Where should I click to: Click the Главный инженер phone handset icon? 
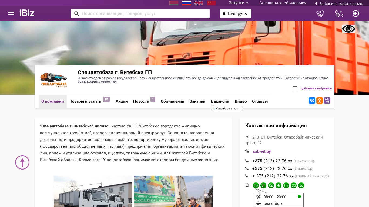coord(247,176)
